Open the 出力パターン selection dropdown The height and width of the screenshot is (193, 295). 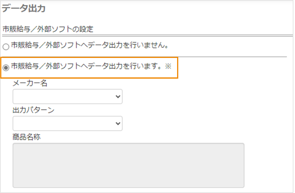67,123
